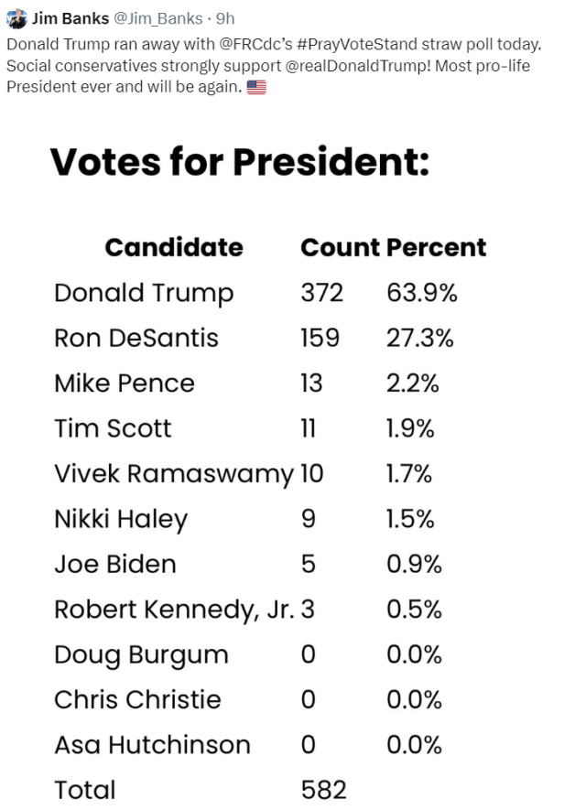Click the Percent column header
This screenshot has width=586, height=810.
tap(437, 248)
